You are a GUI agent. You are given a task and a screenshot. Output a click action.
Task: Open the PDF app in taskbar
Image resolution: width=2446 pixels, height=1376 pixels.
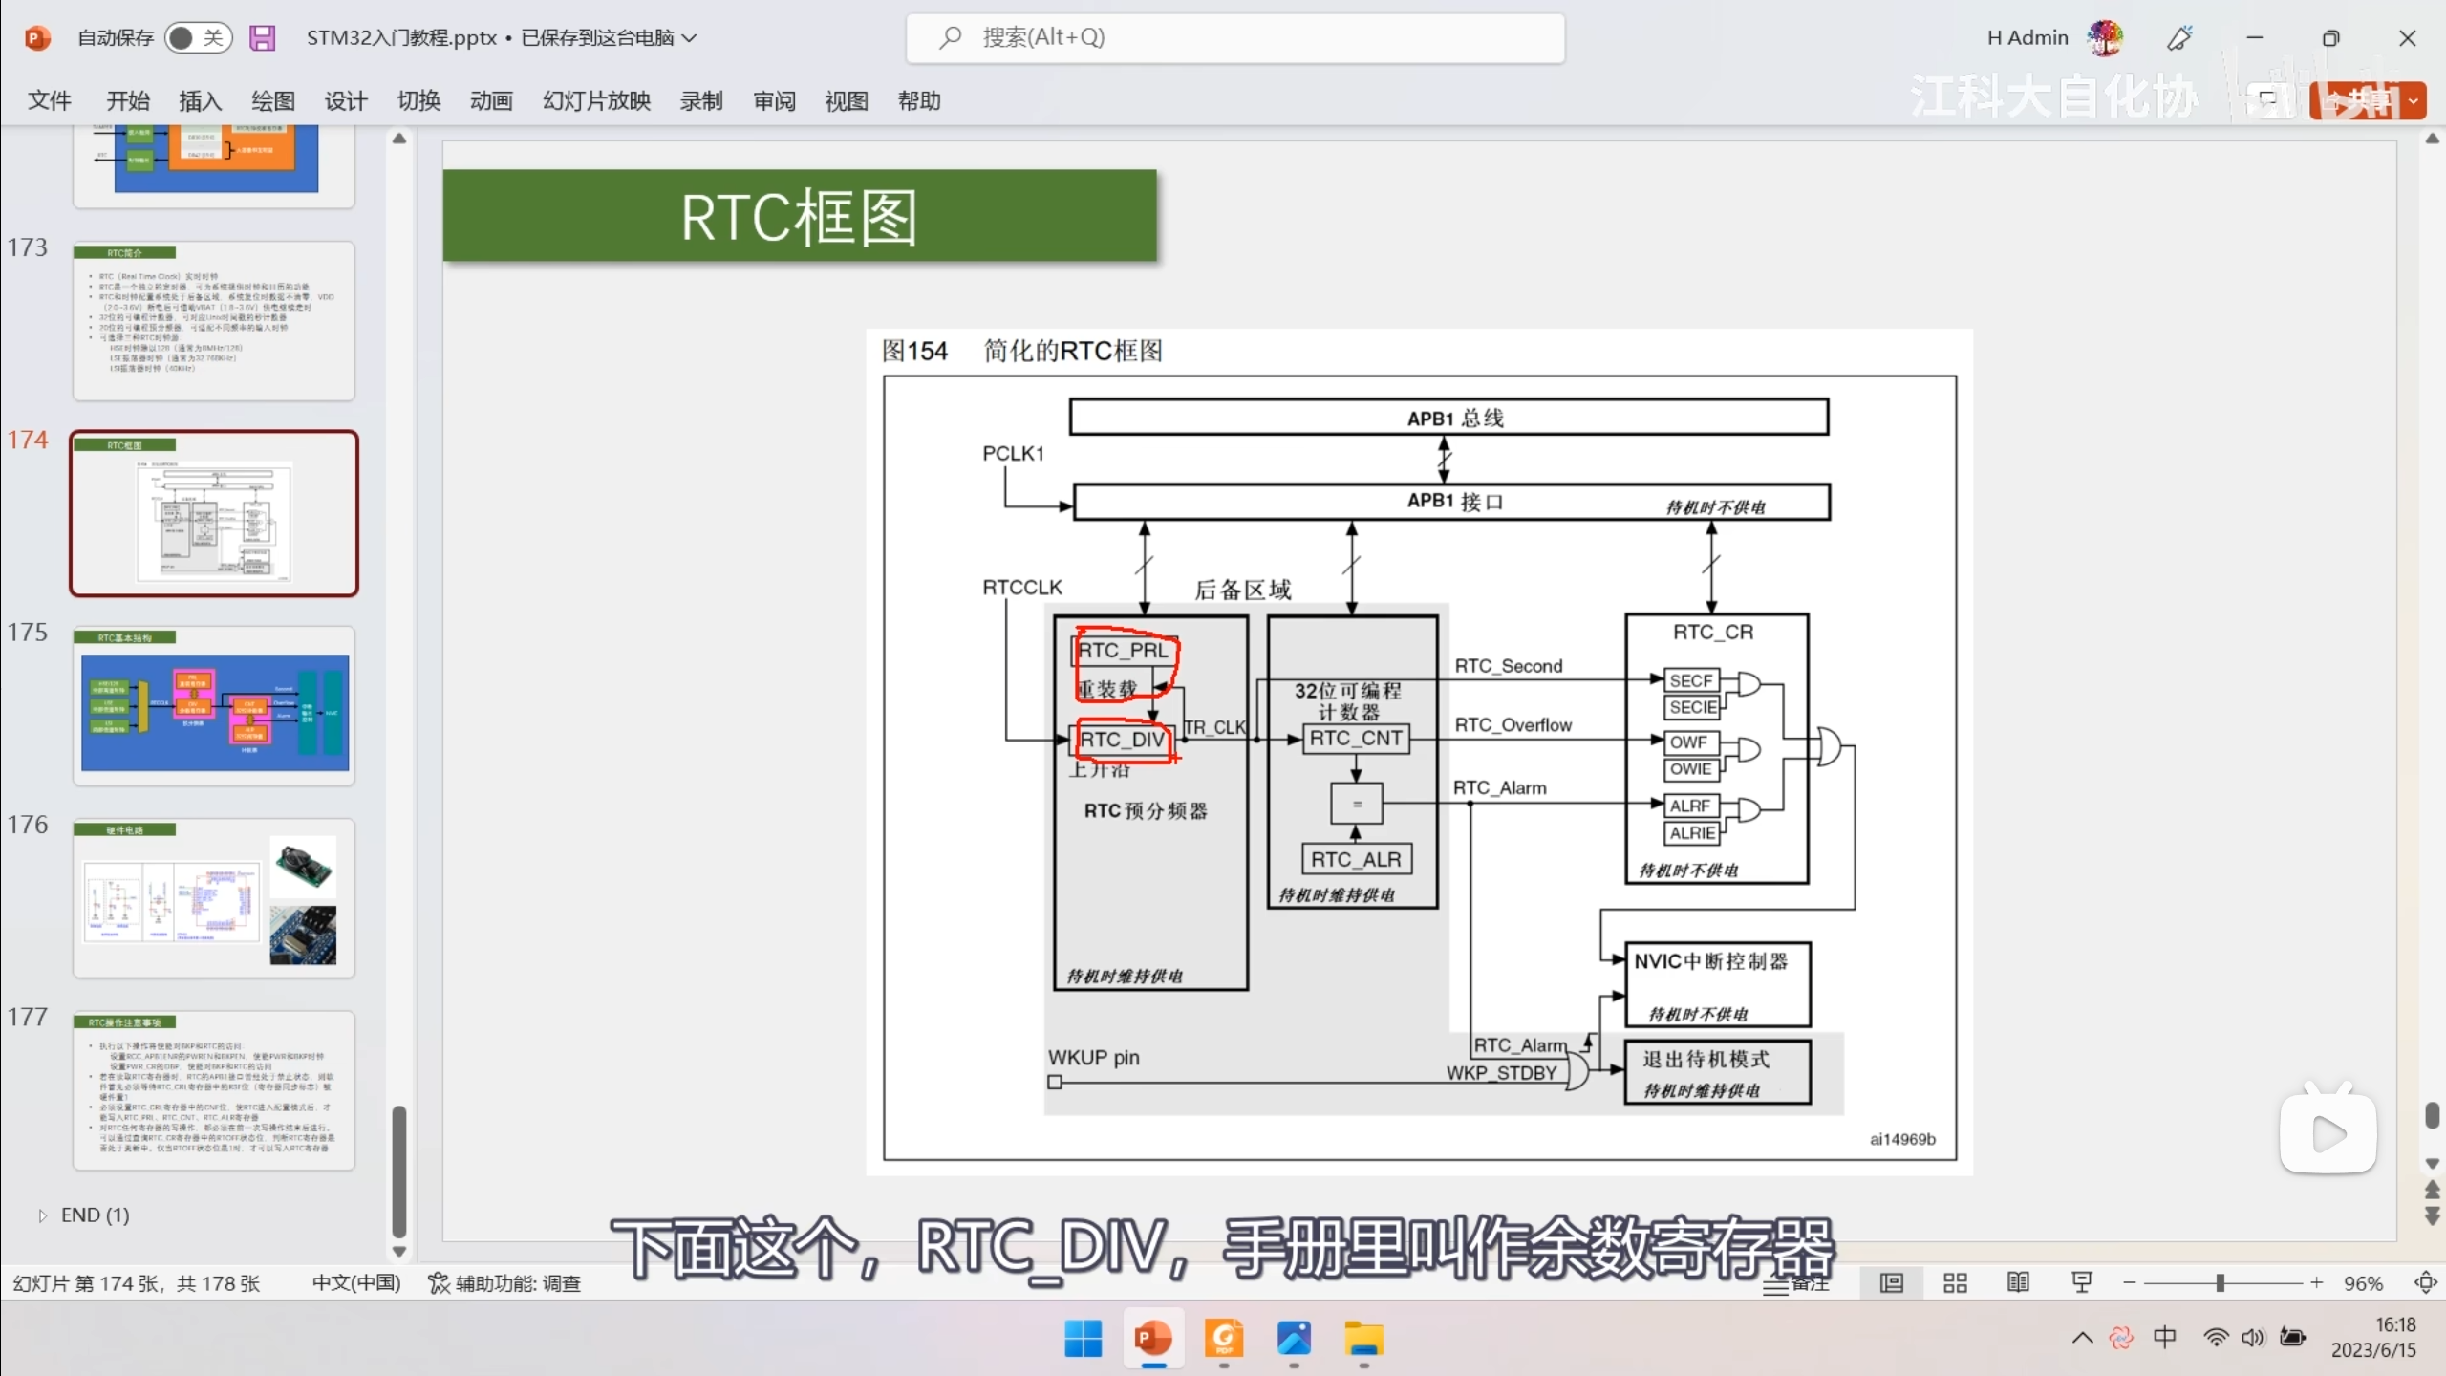pyautogui.click(x=1224, y=1339)
